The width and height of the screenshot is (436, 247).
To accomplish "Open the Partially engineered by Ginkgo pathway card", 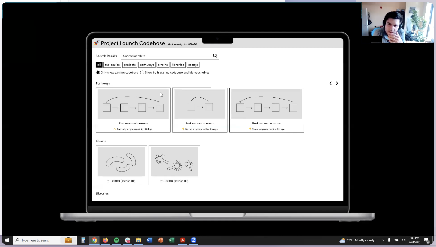I will 133,110.
